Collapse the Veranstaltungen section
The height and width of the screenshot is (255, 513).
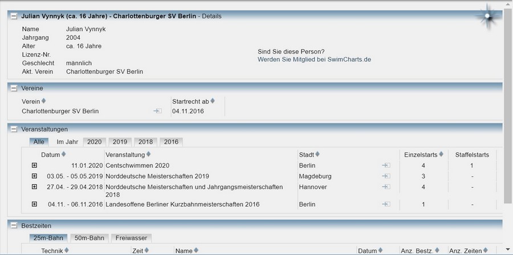tap(14, 129)
